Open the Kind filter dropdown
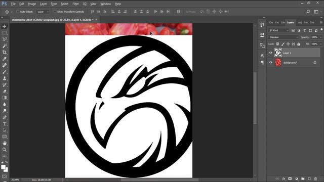This screenshot has width=324, height=182. [278, 30]
